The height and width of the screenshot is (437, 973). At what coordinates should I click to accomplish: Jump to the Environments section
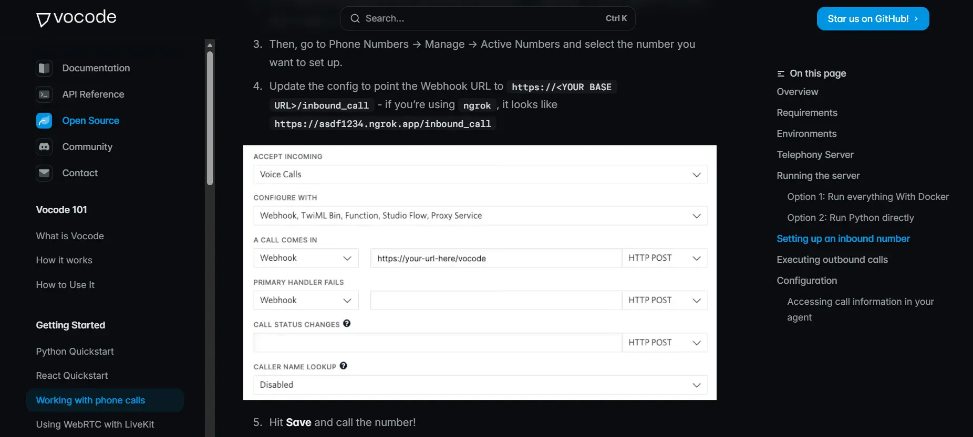click(x=806, y=134)
